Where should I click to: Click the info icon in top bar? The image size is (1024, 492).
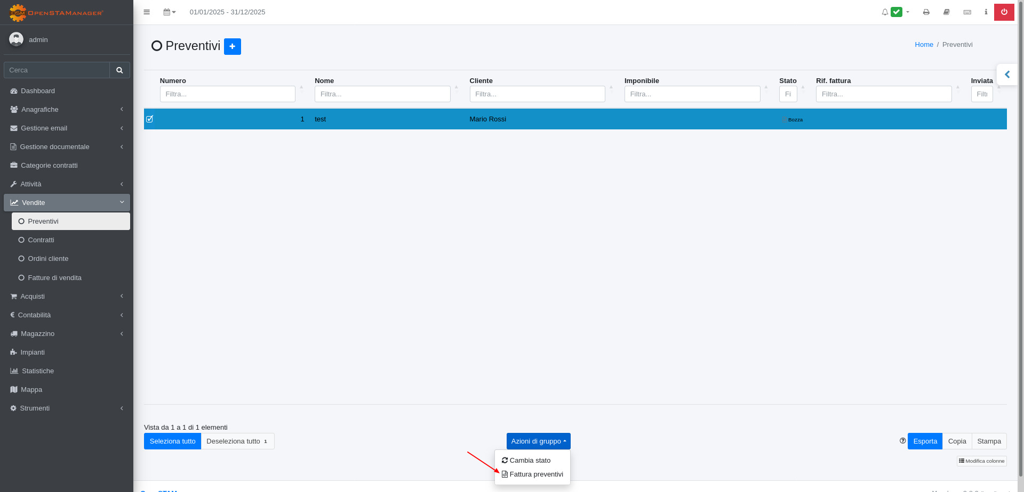[x=986, y=12]
